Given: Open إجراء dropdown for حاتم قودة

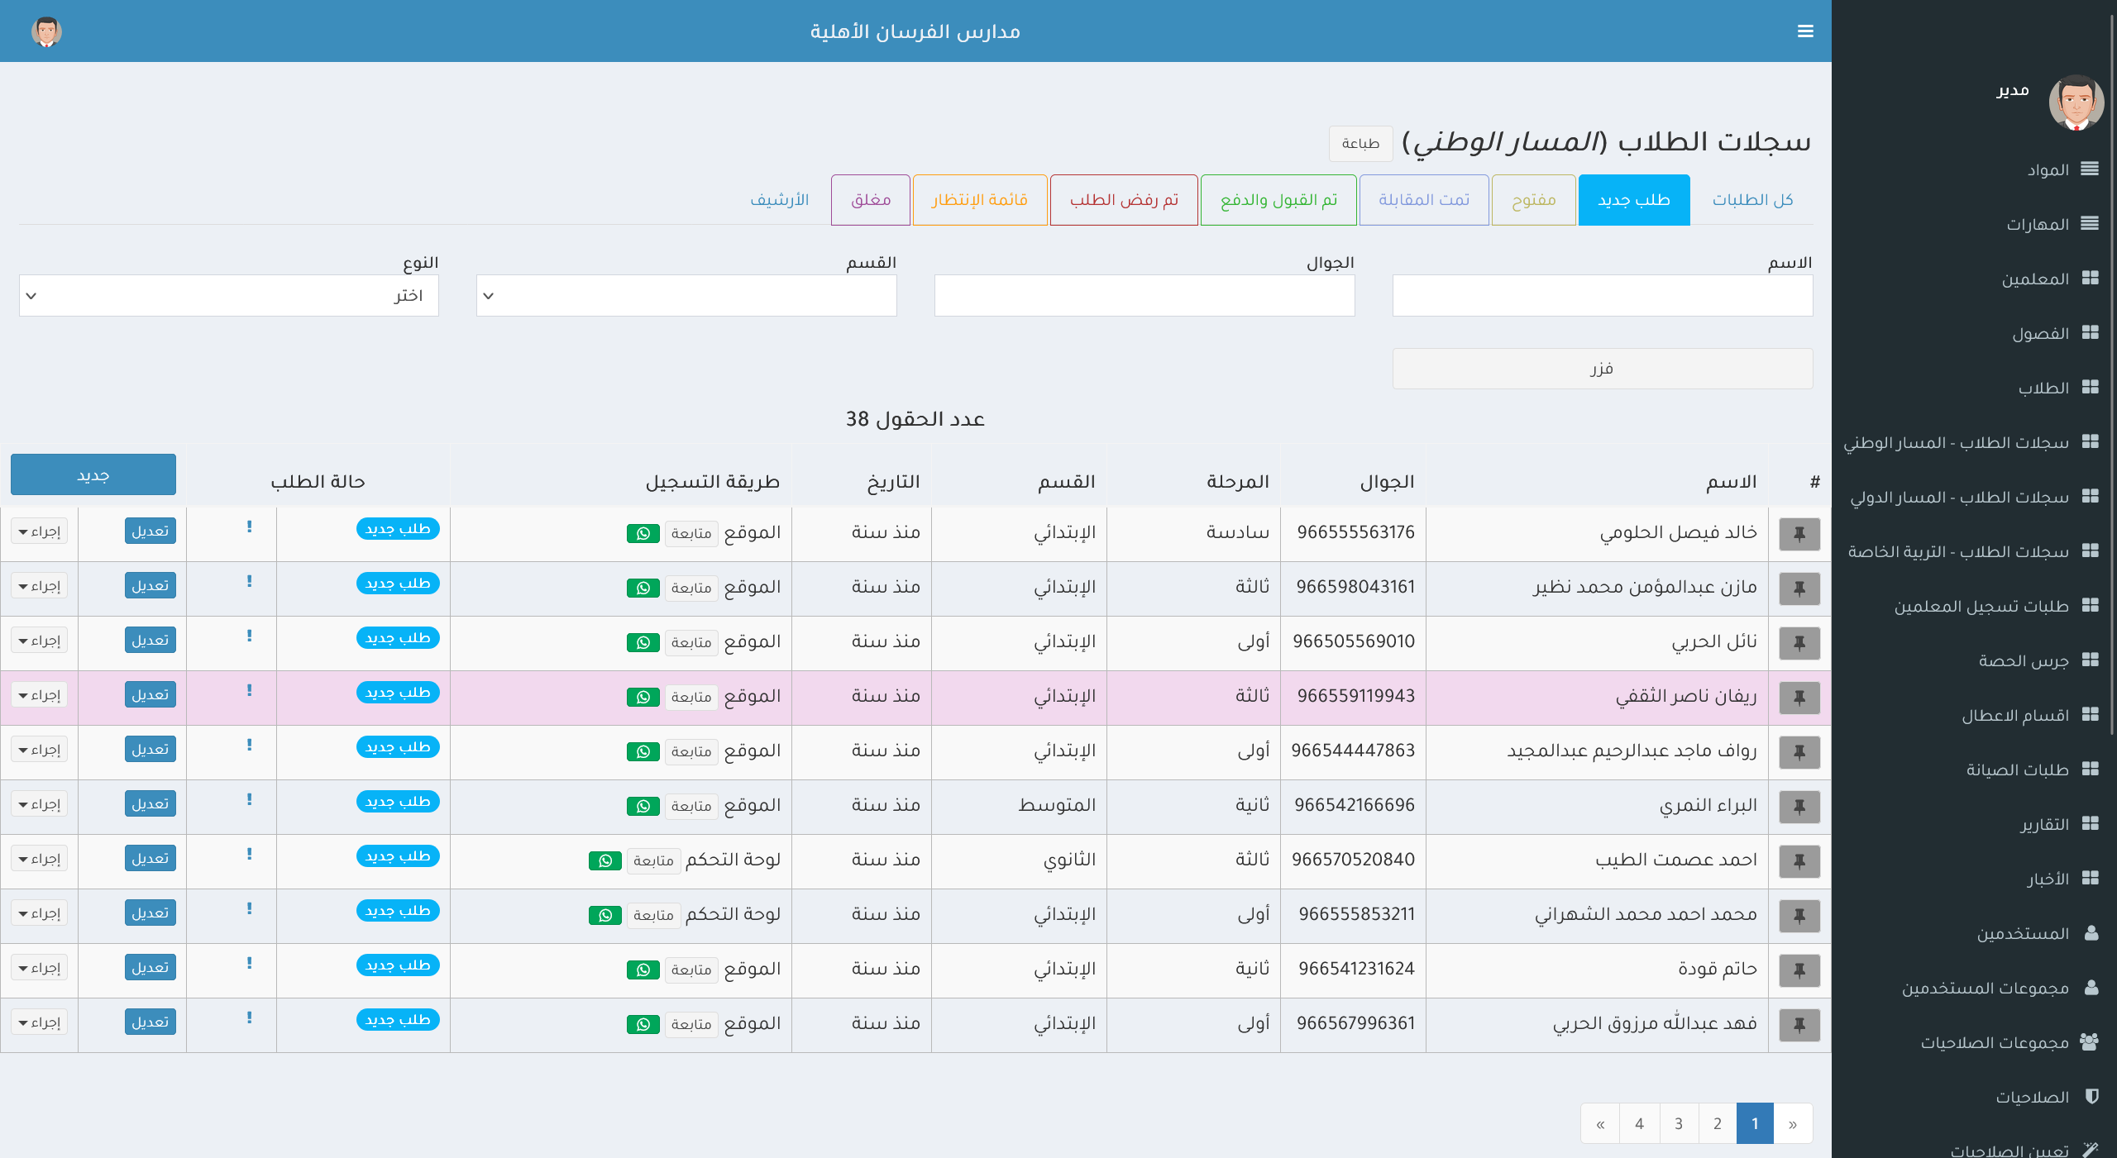Looking at the screenshot, I should click(x=40, y=967).
